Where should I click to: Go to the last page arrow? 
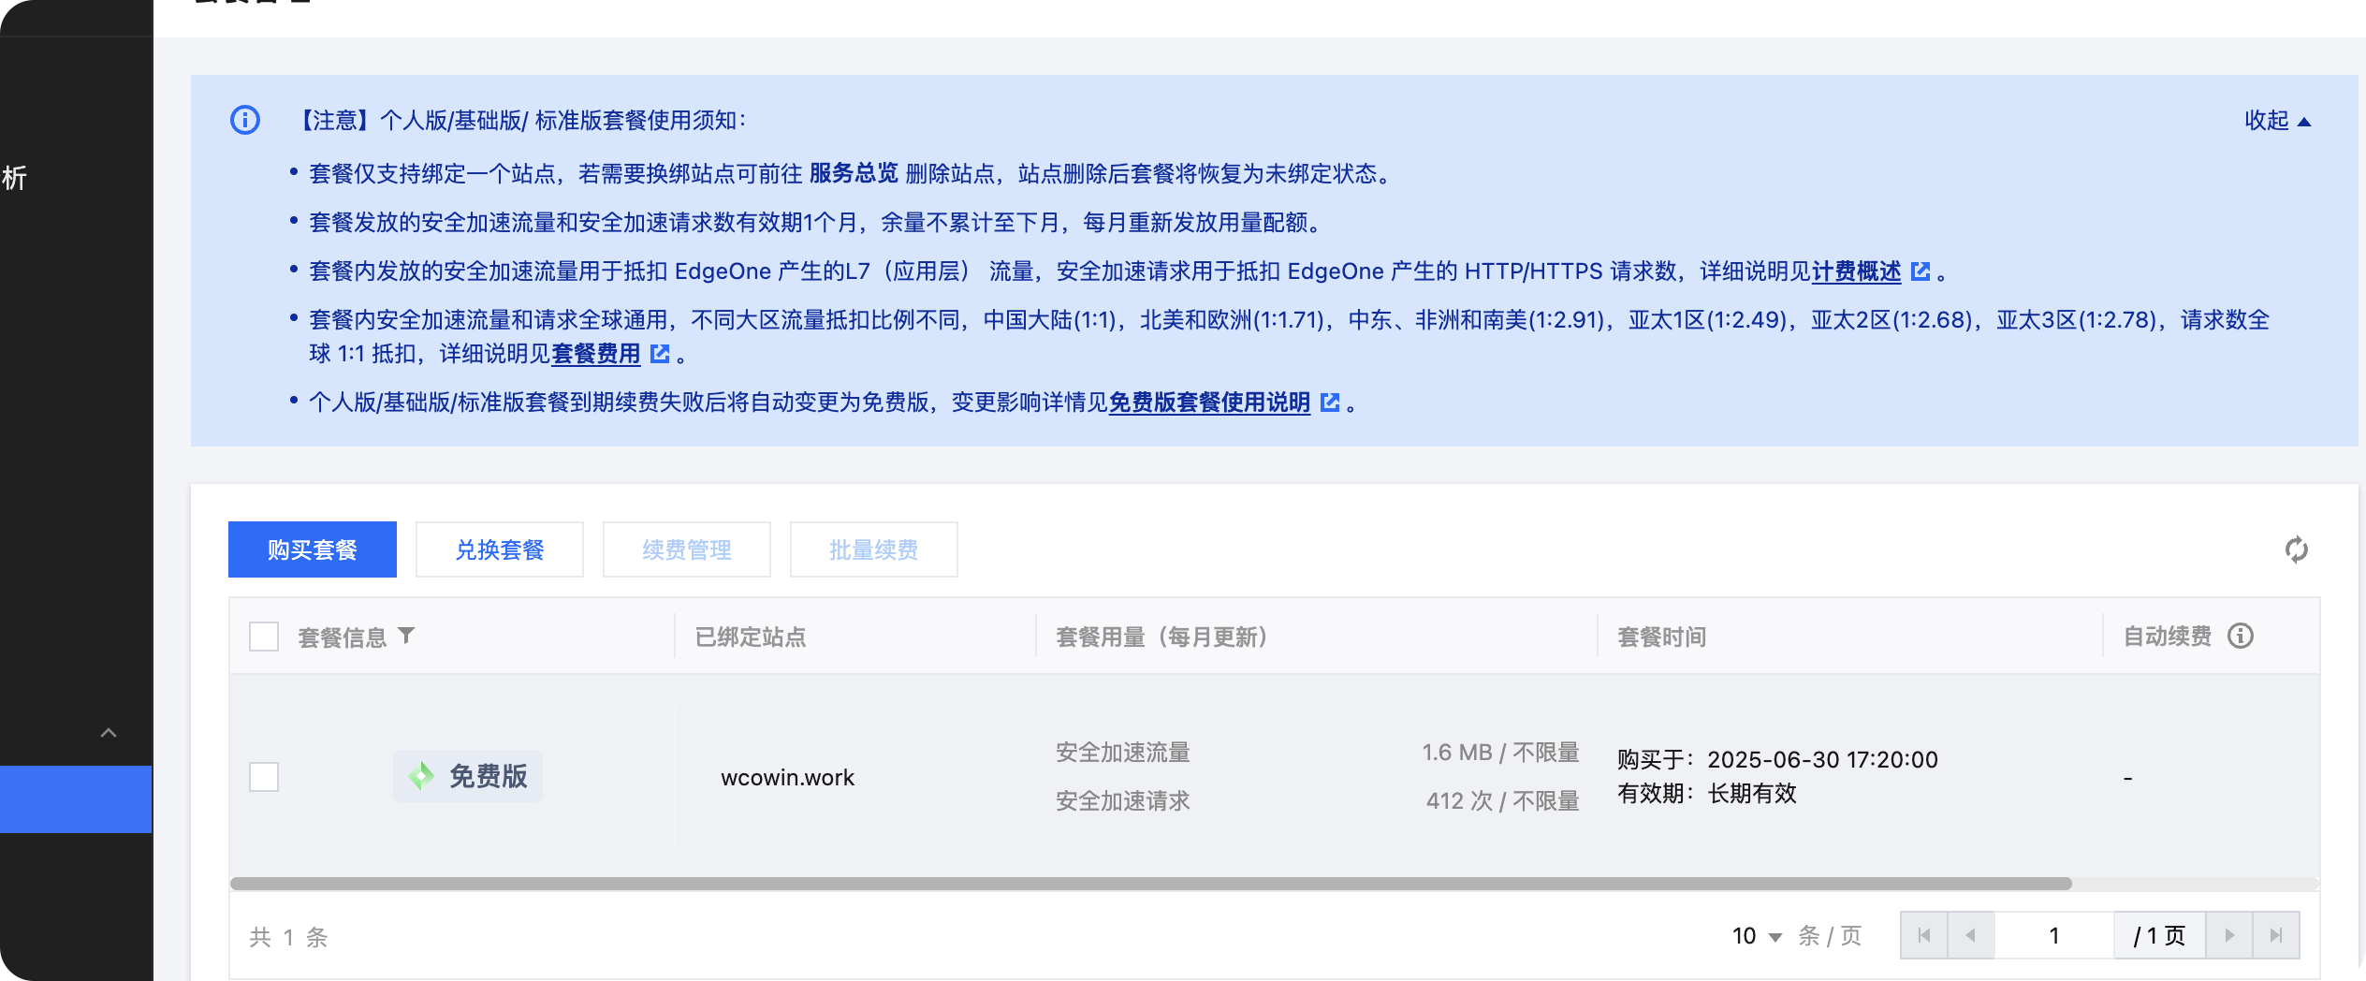point(2276,935)
